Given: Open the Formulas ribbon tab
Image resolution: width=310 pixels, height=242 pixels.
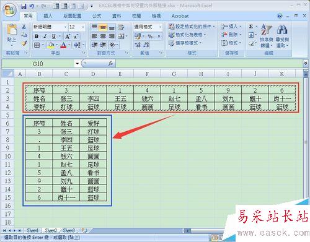Looking at the screenshot, I should tap(97, 16).
